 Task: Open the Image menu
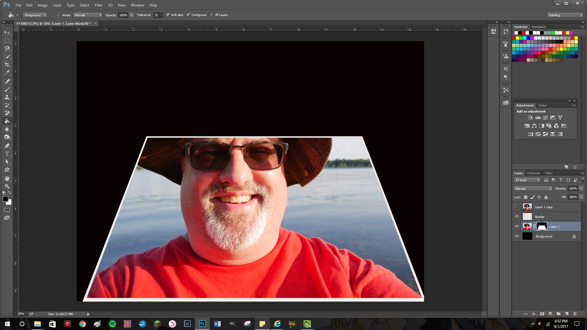42,5
